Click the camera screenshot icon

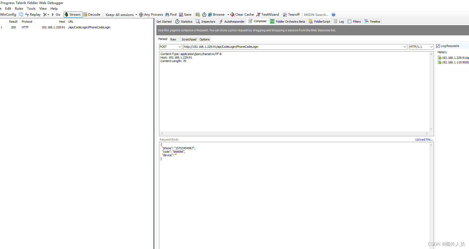(x=198, y=15)
